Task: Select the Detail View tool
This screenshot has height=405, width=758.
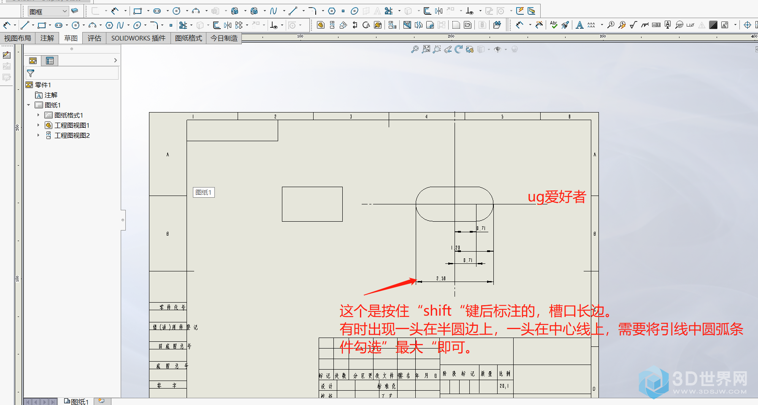Action: click(x=366, y=25)
